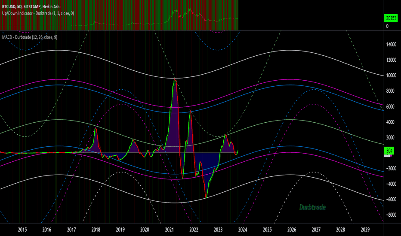
Task: Click the 2023 time axis label
Action: 218,230
